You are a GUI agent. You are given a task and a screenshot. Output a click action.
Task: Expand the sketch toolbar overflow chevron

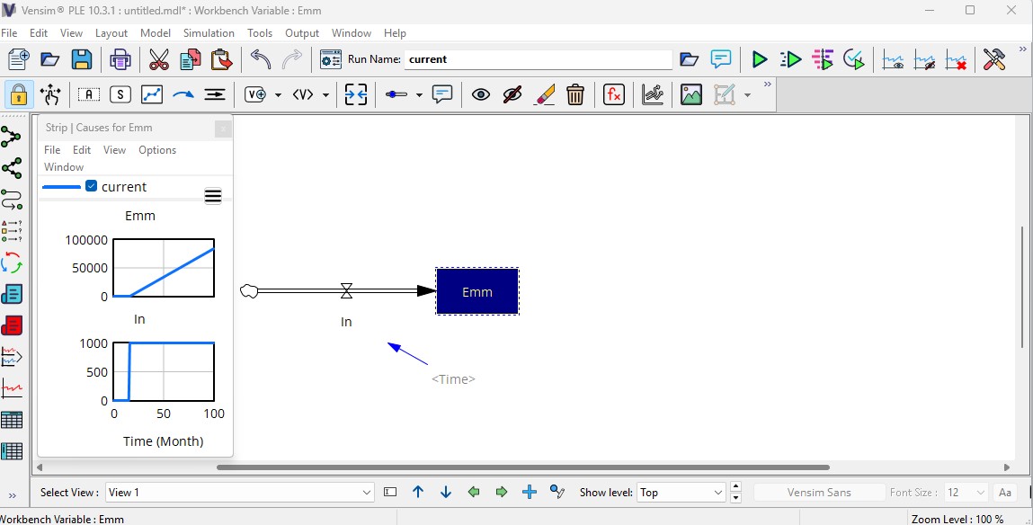(x=768, y=85)
